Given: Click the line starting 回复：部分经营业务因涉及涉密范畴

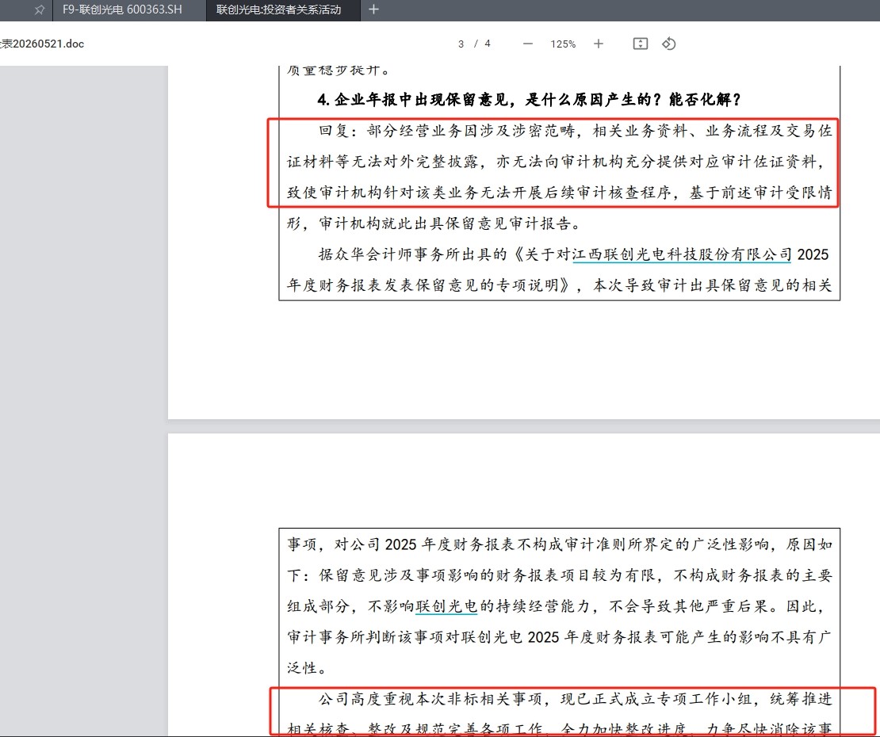Looking at the screenshot, I should click(x=576, y=132).
